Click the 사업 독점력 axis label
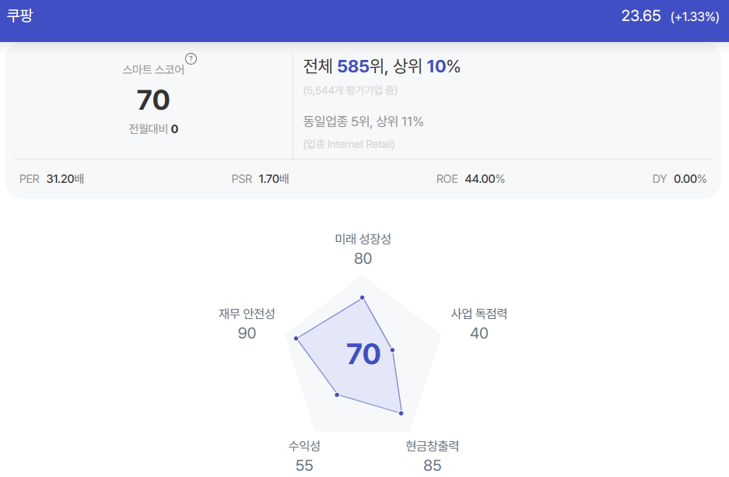Viewport: 729px width, 477px height. [x=479, y=314]
